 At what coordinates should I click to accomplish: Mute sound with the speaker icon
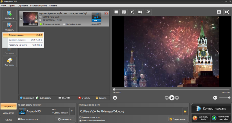215,98
